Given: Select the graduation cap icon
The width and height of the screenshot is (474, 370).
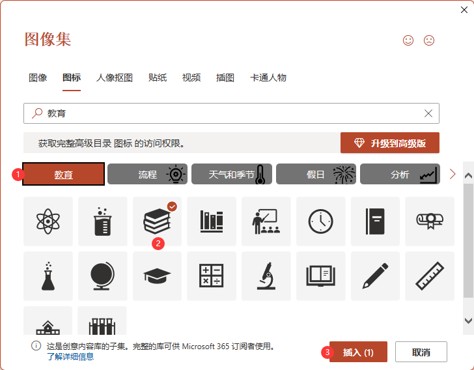Looking at the screenshot, I should coord(157,276).
